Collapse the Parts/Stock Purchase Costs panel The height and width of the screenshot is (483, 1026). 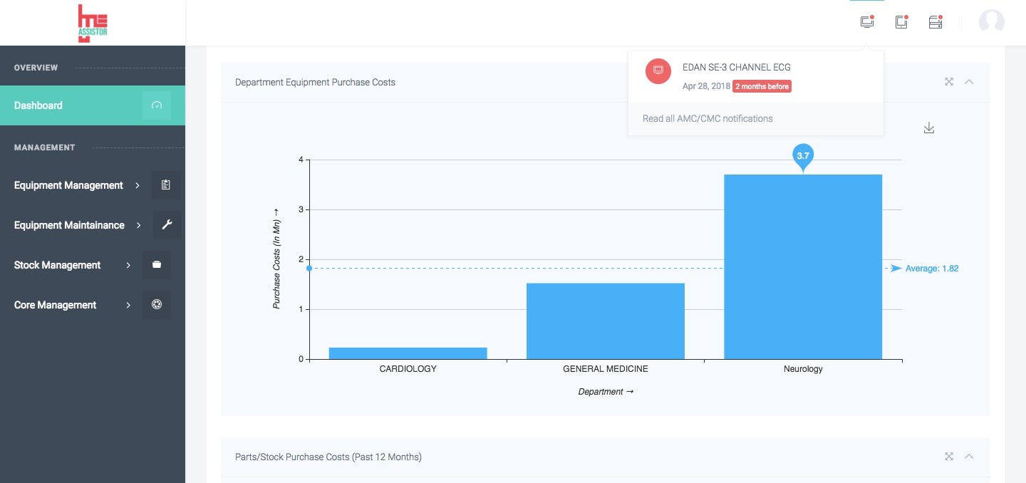969,457
